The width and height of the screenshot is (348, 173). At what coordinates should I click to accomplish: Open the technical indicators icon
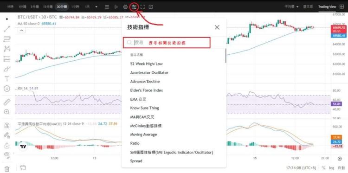[x=134, y=7]
